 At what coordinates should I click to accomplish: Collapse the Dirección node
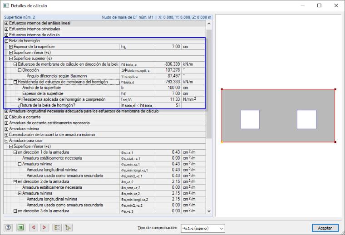[20, 70]
